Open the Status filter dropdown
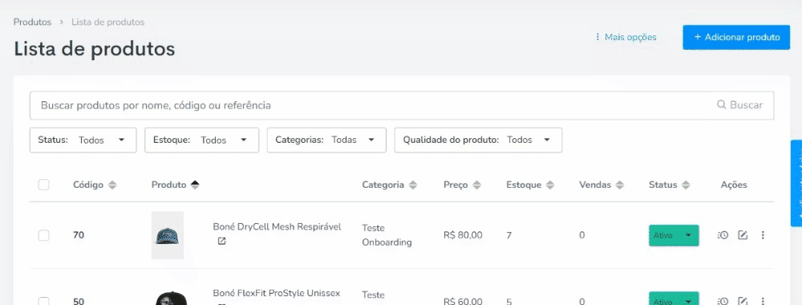Viewport: 802px width, 305px height. click(83, 140)
